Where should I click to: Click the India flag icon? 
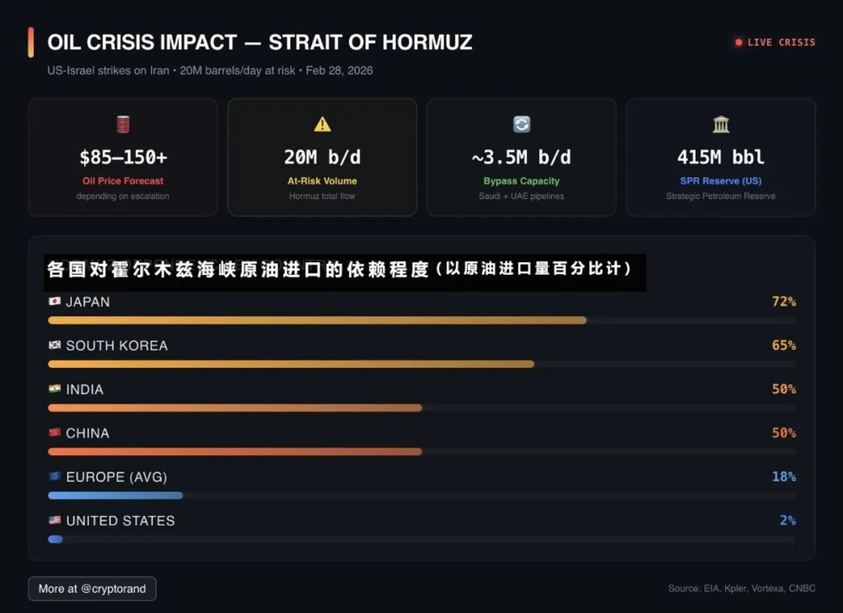[x=55, y=390]
